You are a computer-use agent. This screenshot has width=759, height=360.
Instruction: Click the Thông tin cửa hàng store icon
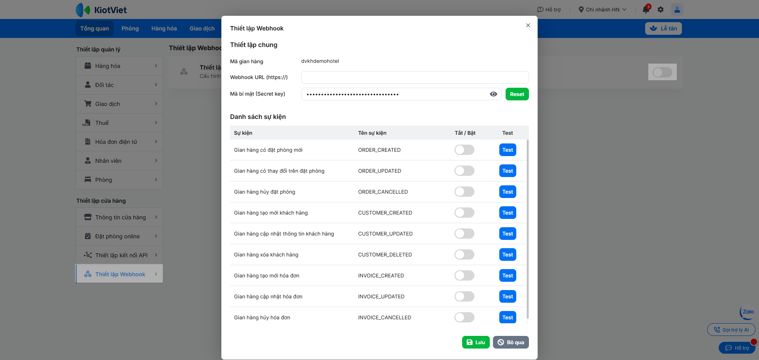88,217
